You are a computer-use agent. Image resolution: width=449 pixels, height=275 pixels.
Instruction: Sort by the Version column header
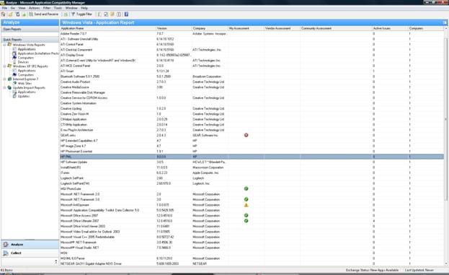[174, 28]
